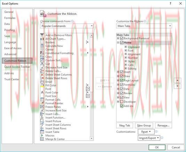Click the Format Cells icon
The width and height of the screenshot is (186, 152).
pos(42,100)
